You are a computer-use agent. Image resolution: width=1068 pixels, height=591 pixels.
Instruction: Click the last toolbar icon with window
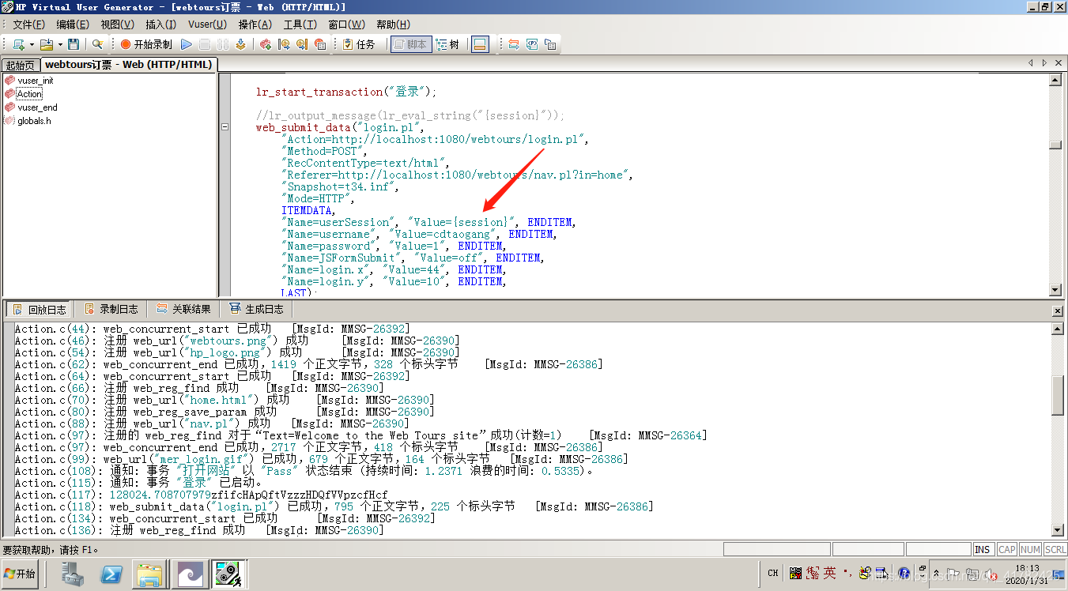tap(550, 45)
